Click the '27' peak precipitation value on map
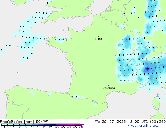Viewport: 166px width, 128px height. (148, 69)
